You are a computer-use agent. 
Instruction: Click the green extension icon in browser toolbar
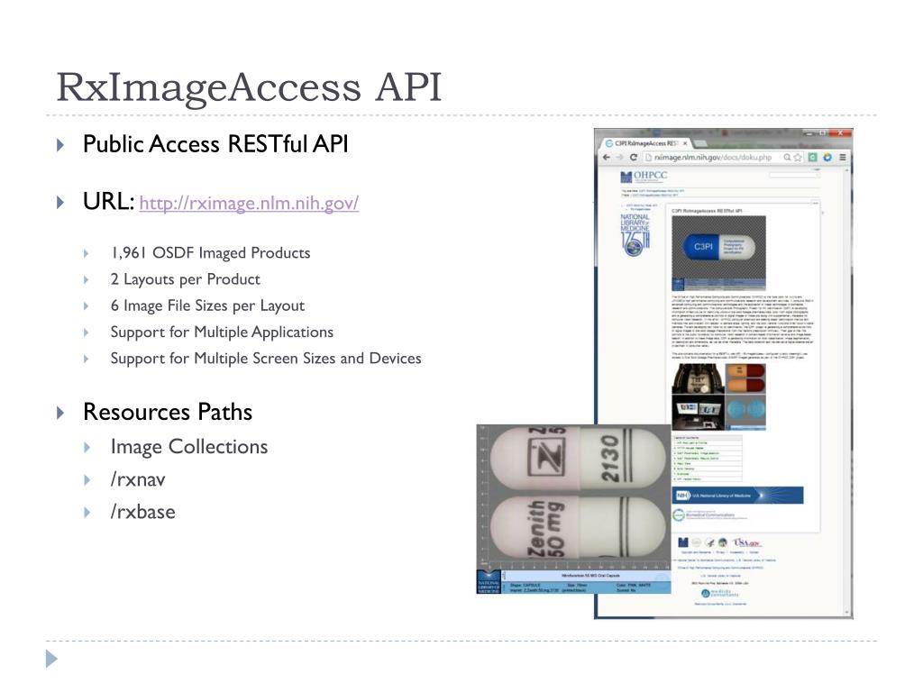pos(813,157)
